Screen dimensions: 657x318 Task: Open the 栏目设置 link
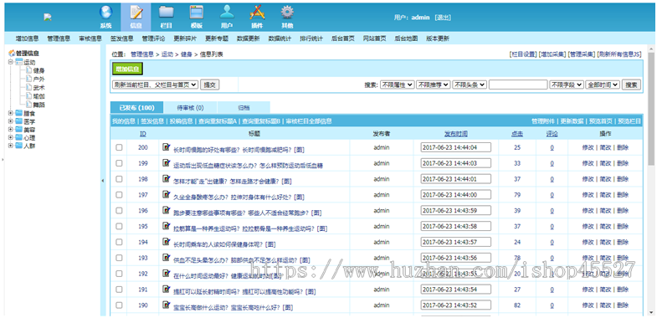[x=523, y=54]
